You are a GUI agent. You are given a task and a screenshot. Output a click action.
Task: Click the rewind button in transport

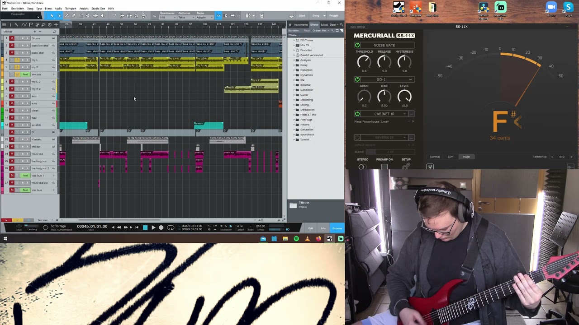[119, 227]
